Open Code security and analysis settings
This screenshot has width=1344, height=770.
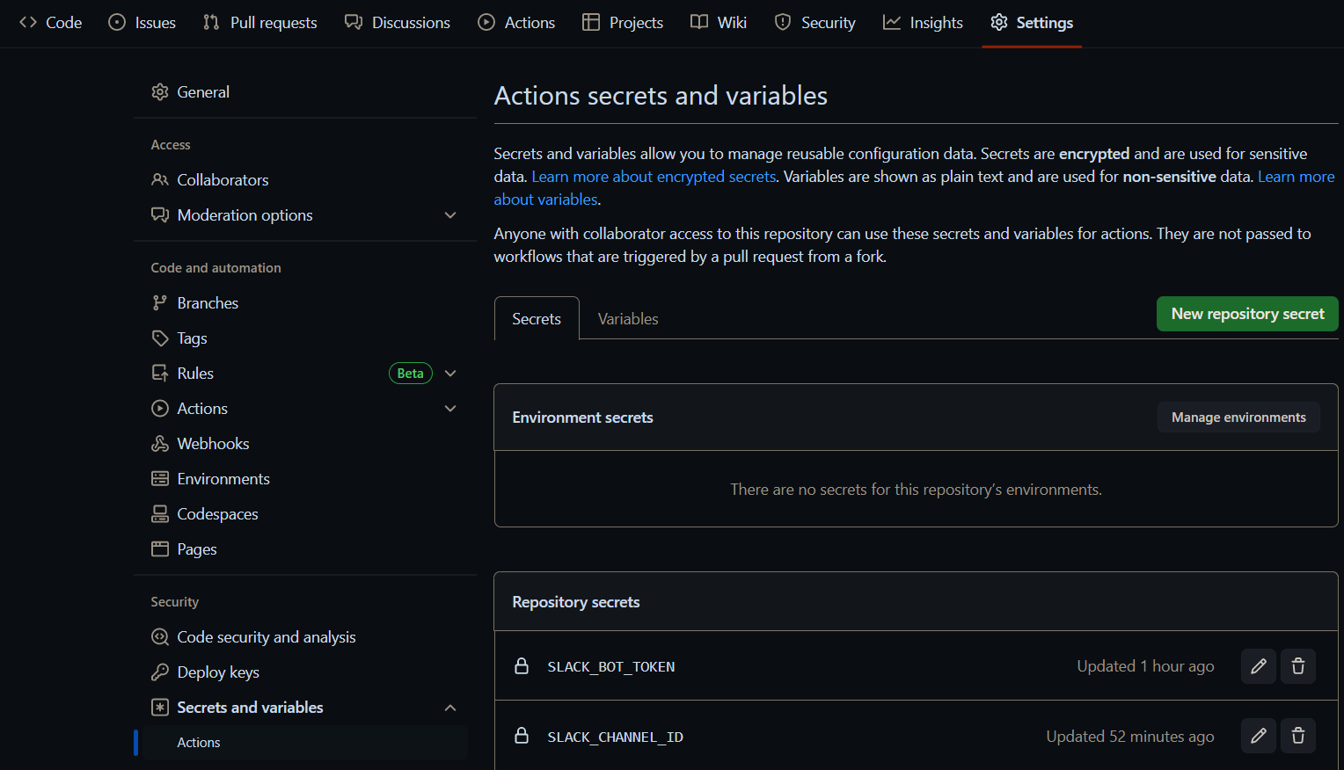tap(266, 637)
